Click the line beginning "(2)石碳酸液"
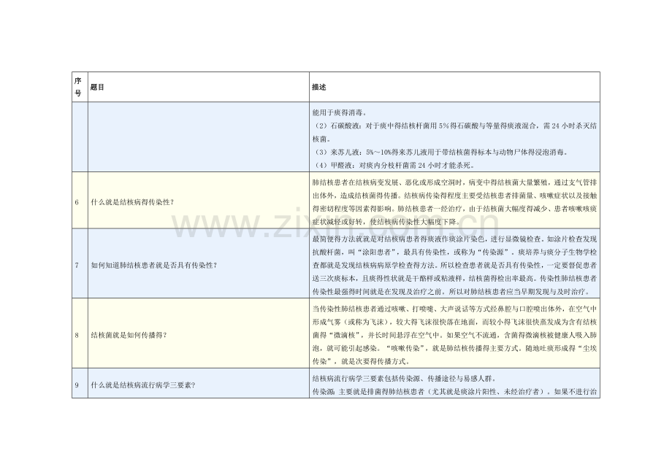Image resolution: width=672 pixels, height=475 pixels. [x=454, y=125]
